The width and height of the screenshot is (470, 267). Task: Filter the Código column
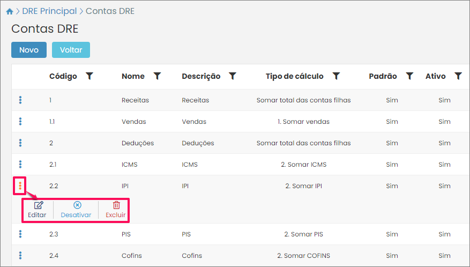pos(89,76)
